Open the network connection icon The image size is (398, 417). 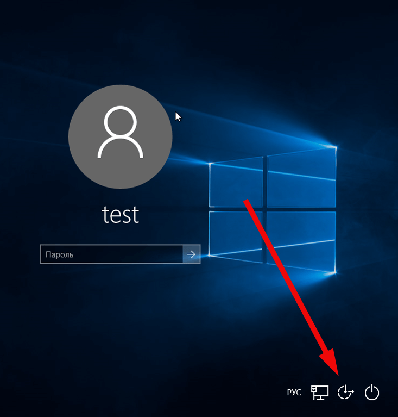click(320, 393)
